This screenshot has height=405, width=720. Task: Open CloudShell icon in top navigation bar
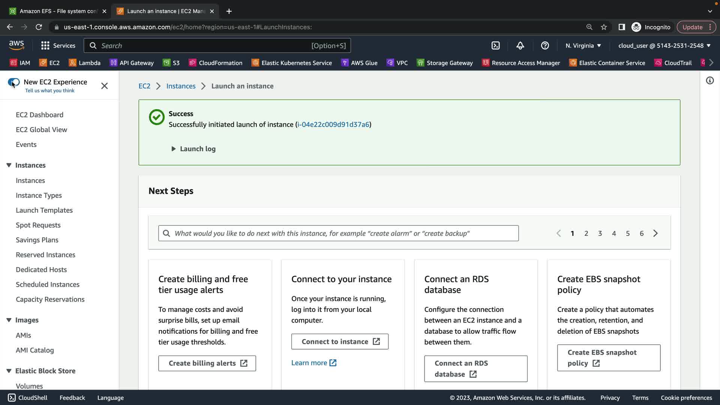pyautogui.click(x=495, y=46)
